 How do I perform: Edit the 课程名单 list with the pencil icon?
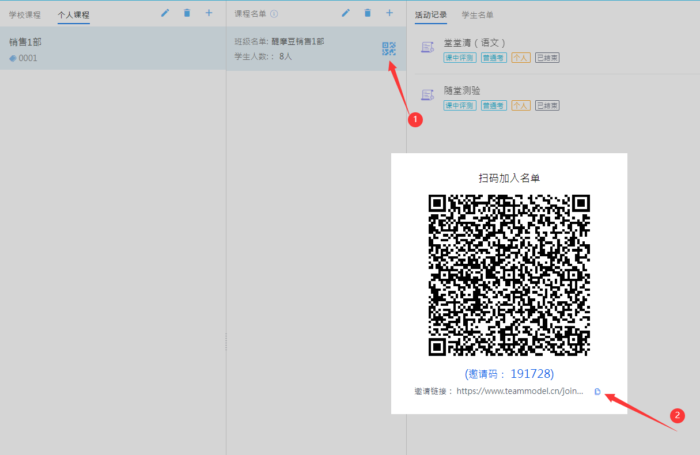[x=346, y=13]
